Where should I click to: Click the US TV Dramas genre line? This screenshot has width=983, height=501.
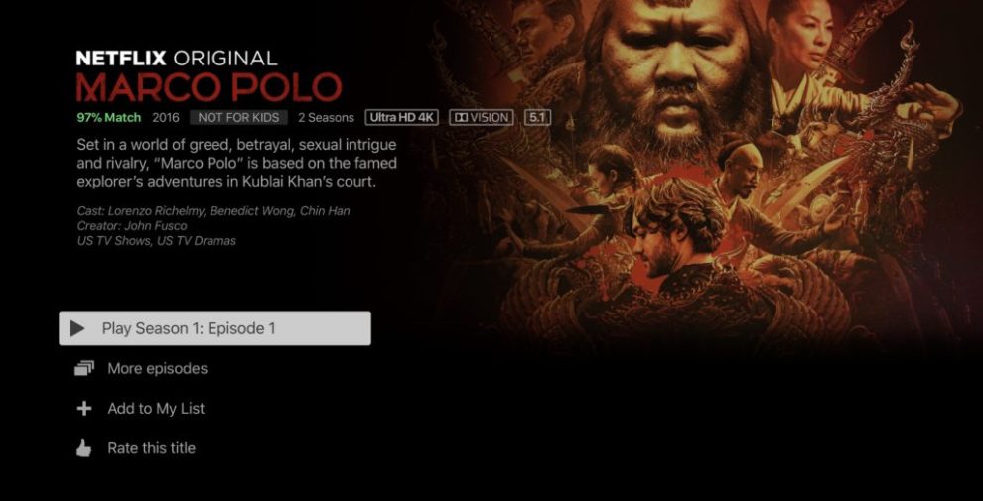156,240
